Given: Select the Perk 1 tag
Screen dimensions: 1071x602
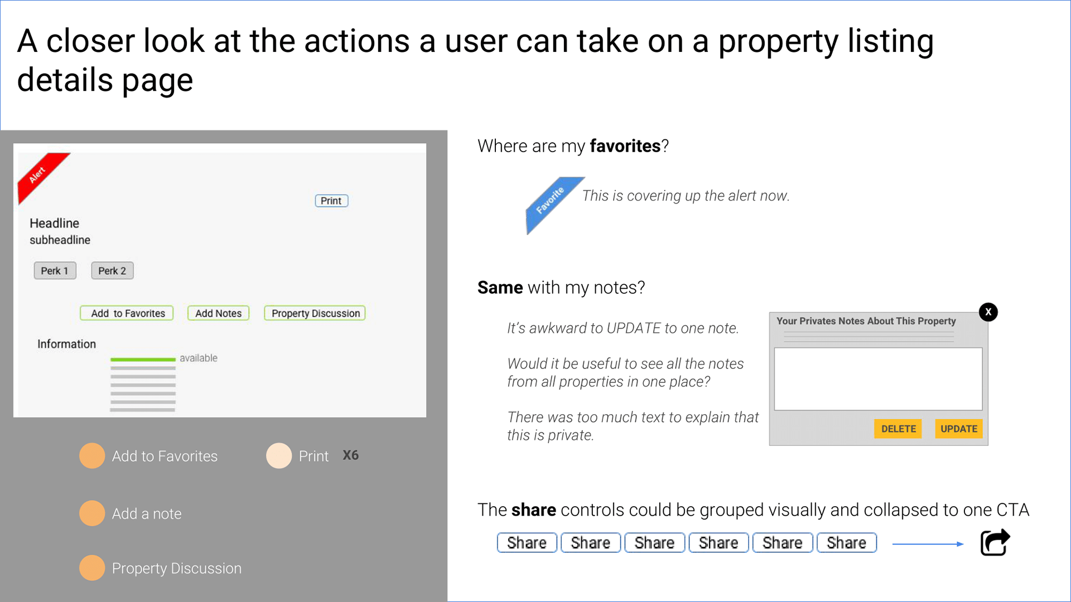Looking at the screenshot, I should (x=55, y=271).
